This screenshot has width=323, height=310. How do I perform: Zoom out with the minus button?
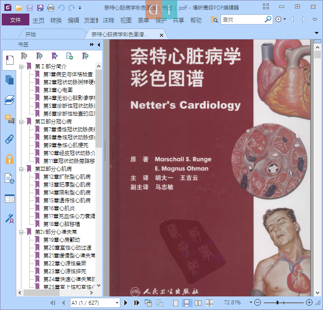click(257, 303)
